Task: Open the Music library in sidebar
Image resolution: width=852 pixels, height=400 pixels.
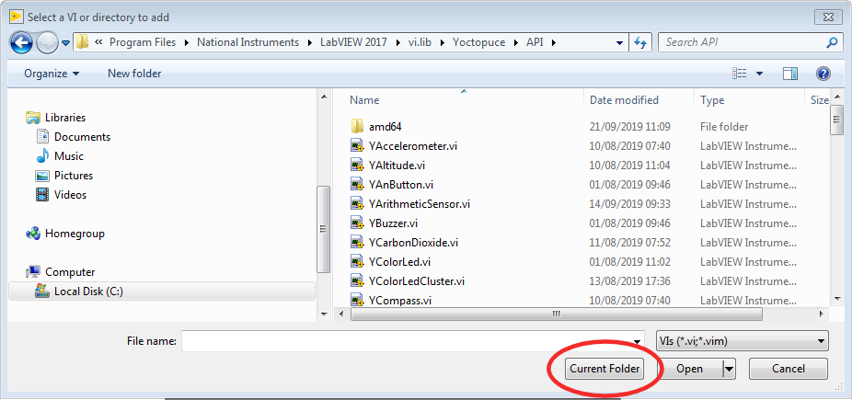Action: click(x=68, y=156)
